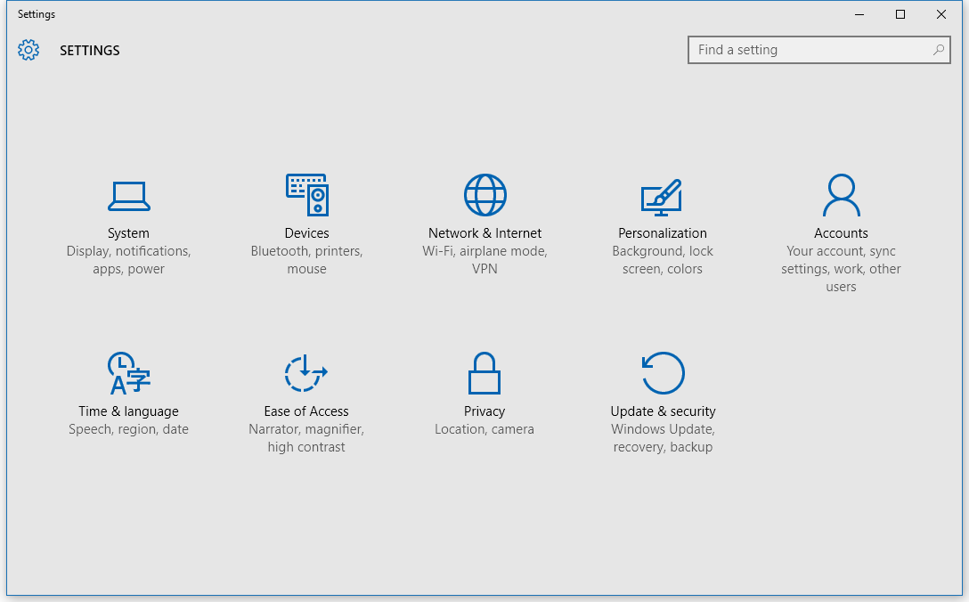Screen dimensions: 969x602
Task: Click the Settings gear icon in header
Action: click(x=28, y=50)
